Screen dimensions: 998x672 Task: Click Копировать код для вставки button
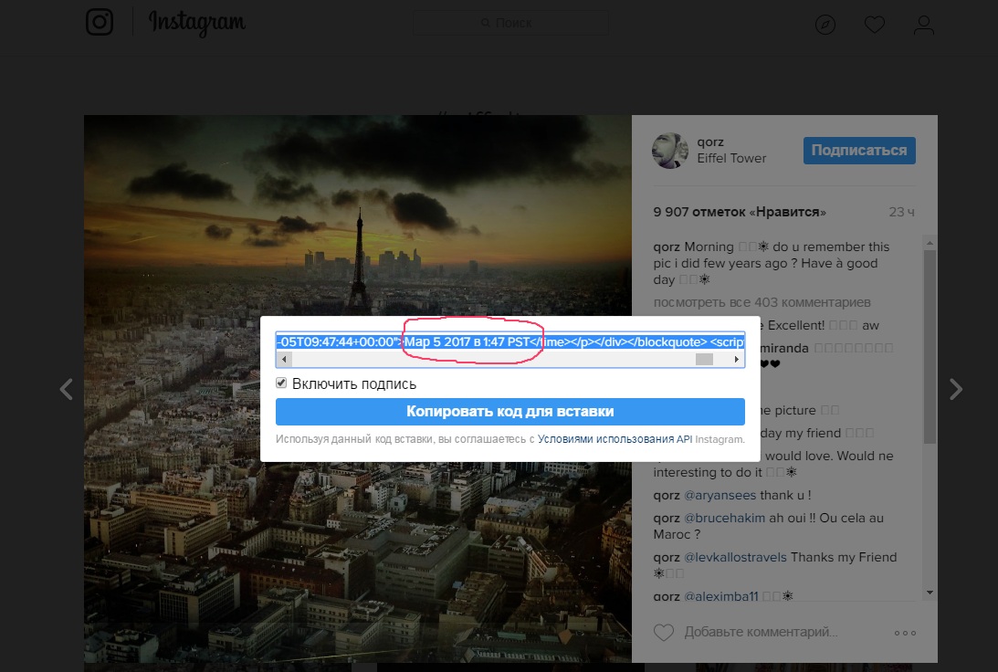pos(510,411)
